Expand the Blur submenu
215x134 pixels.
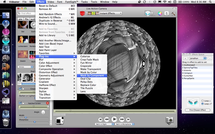[x=56, y=59]
